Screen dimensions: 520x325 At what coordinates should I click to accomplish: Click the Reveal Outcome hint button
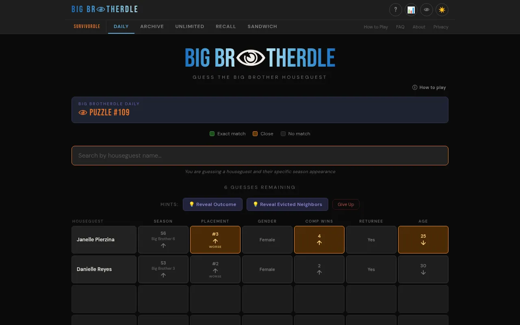pos(212,204)
